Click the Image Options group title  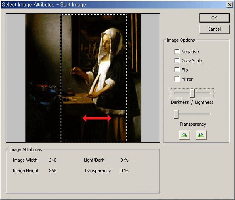tap(180, 40)
